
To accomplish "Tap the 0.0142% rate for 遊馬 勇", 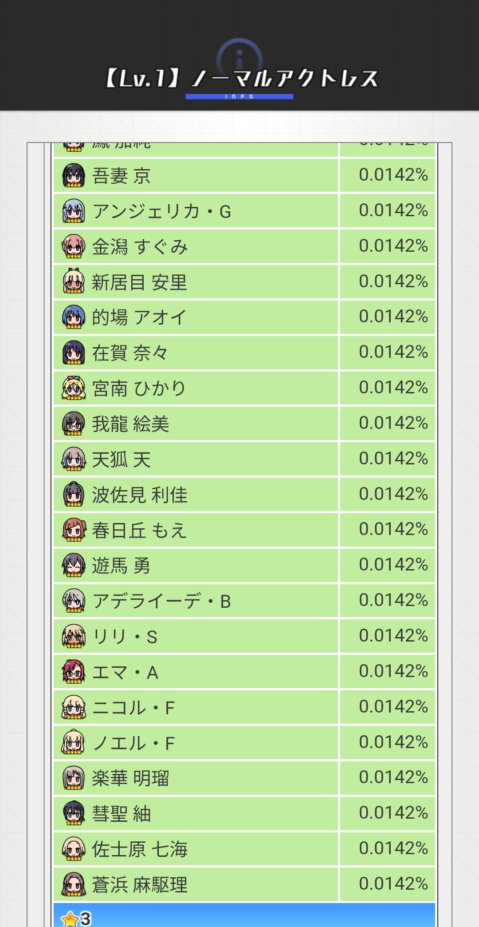I will (393, 565).
